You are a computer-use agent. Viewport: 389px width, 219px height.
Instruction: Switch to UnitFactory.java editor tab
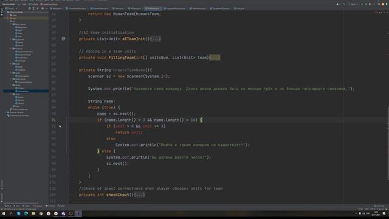[x=198, y=9]
